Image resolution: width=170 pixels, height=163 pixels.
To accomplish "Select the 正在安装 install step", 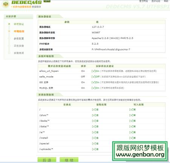I will tap(19, 46).
